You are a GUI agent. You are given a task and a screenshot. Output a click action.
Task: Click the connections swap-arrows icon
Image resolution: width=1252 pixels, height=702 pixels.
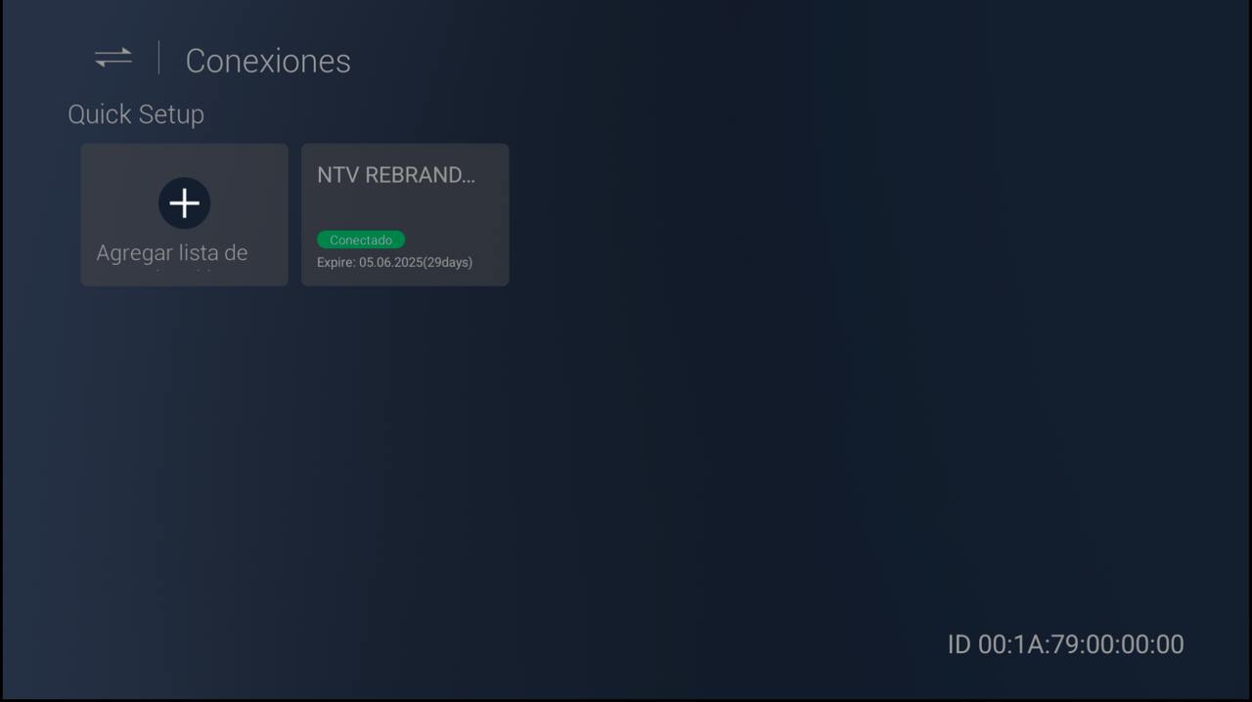(x=113, y=58)
